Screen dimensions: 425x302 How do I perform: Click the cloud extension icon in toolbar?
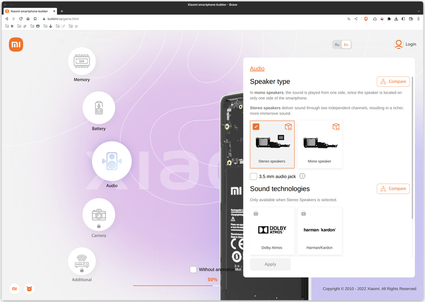(375, 19)
